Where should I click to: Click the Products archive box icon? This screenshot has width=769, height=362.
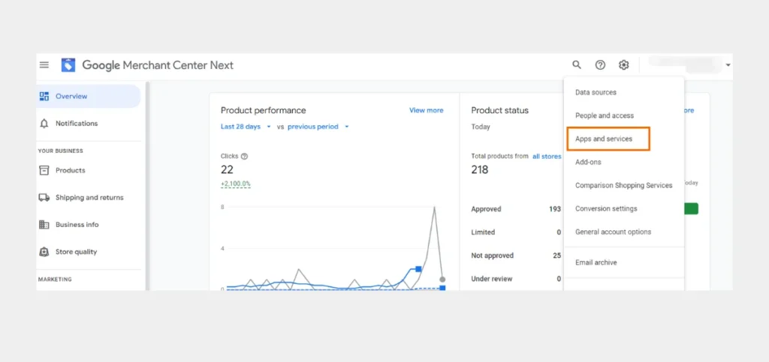(x=44, y=170)
